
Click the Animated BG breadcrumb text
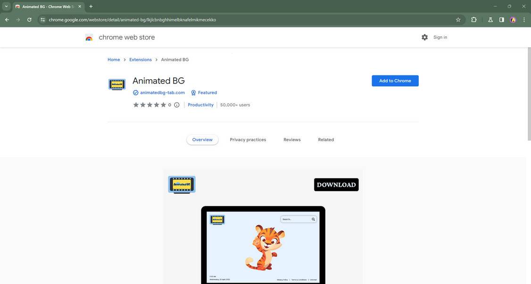pos(175,59)
